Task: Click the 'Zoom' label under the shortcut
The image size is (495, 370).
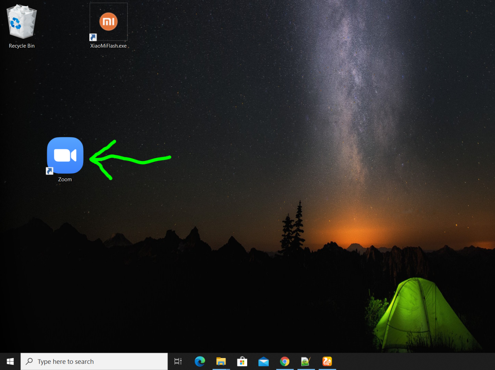Action: pyautogui.click(x=65, y=180)
